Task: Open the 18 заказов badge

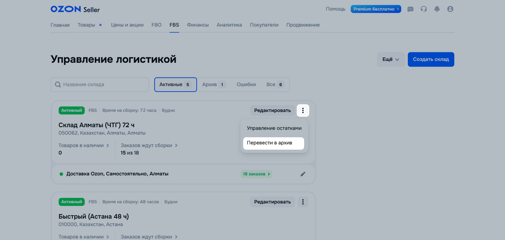Action: pos(256,174)
